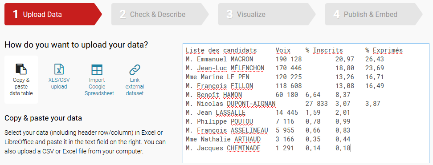Go to the Upload Data step

[53, 14]
